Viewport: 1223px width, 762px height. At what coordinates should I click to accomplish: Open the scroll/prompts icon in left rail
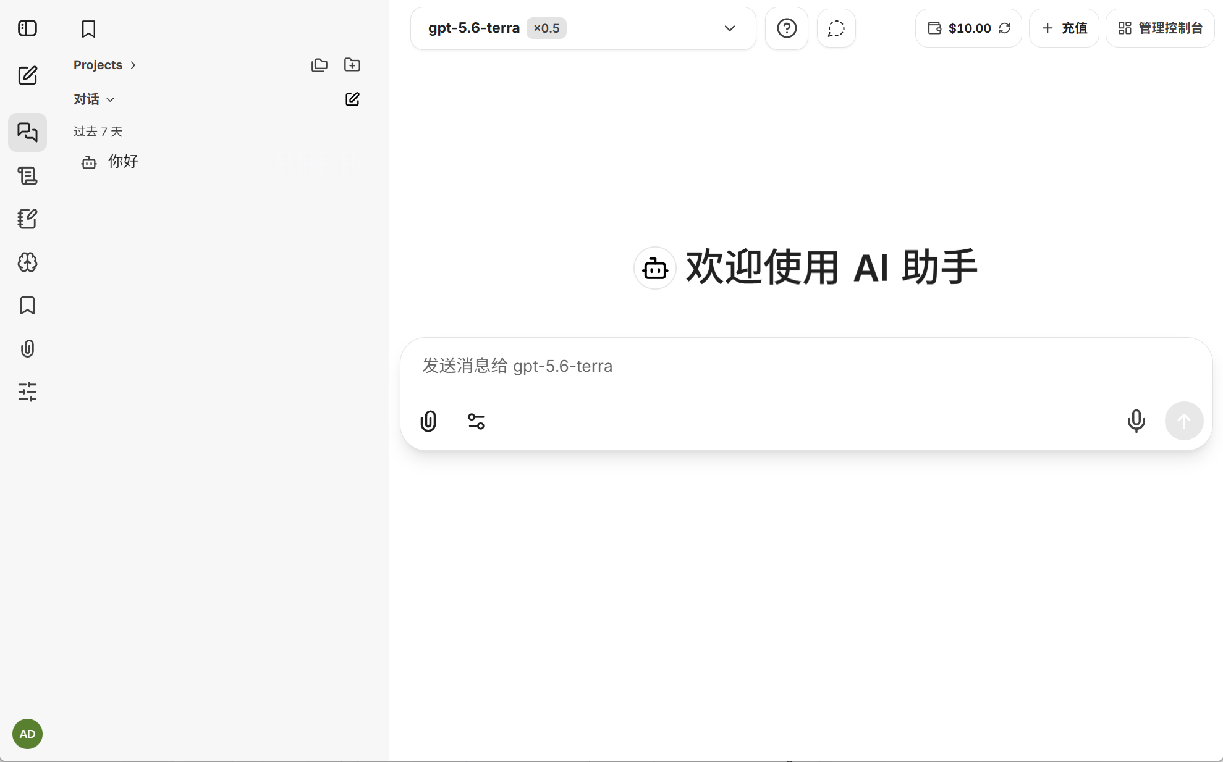click(28, 176)
